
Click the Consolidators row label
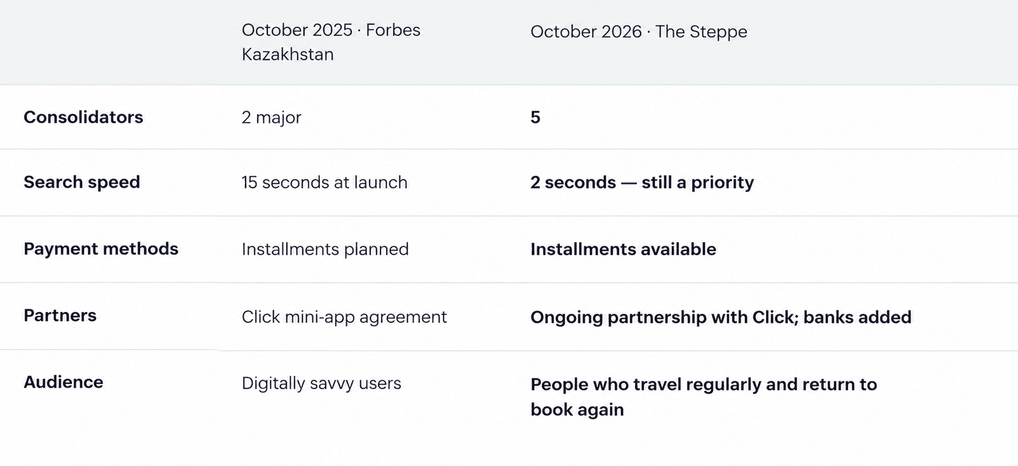point(83,117)
